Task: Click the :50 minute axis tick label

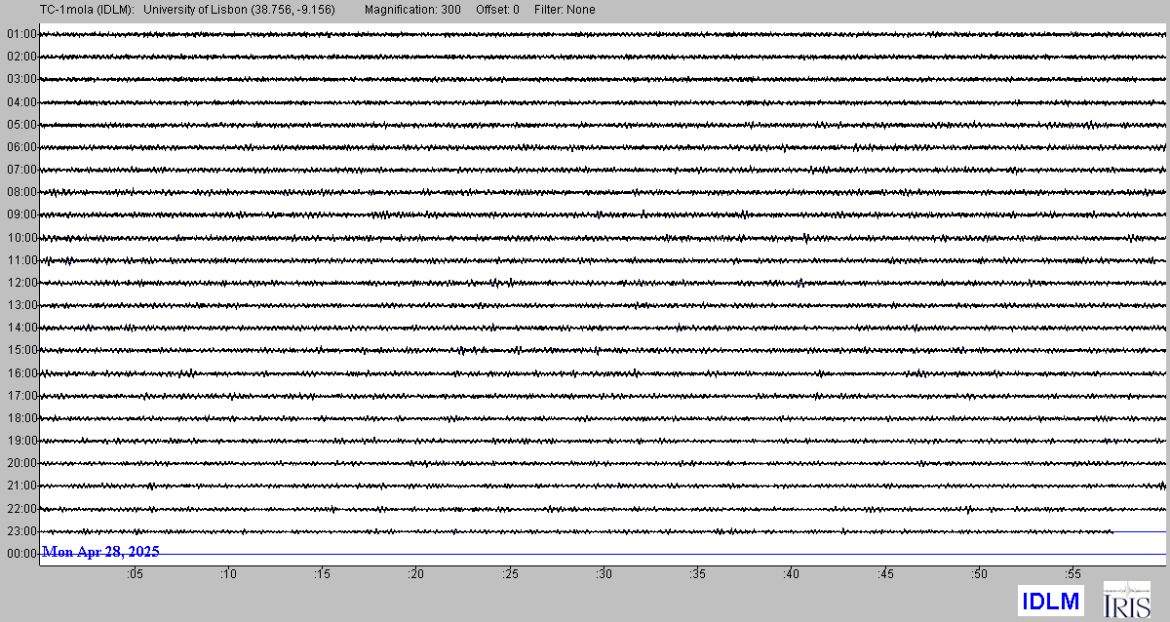Action: [x=979, y=575]
